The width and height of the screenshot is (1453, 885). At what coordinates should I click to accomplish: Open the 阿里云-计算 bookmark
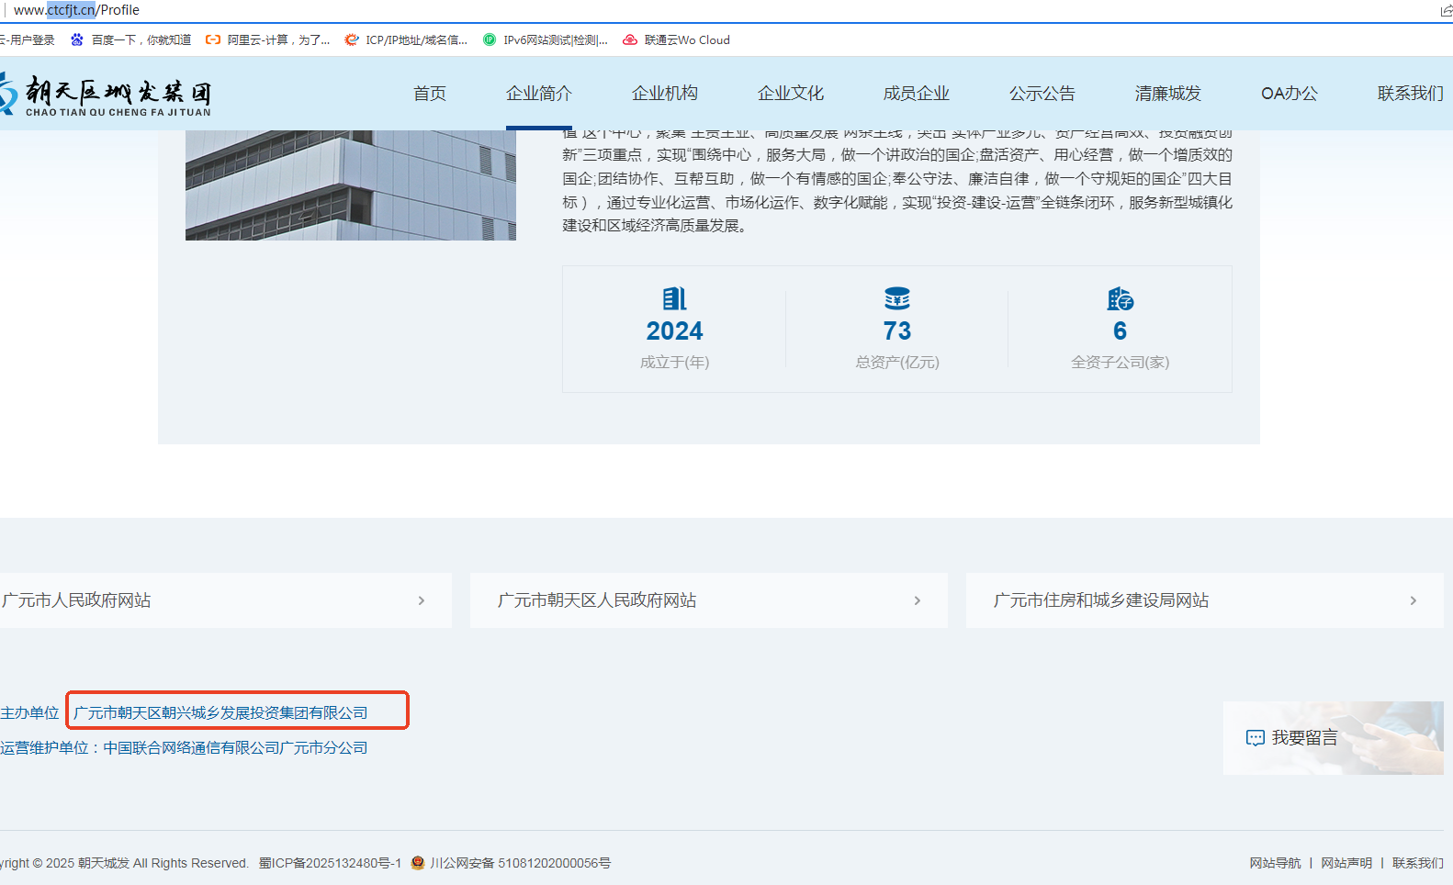click(x=268, y=40)
